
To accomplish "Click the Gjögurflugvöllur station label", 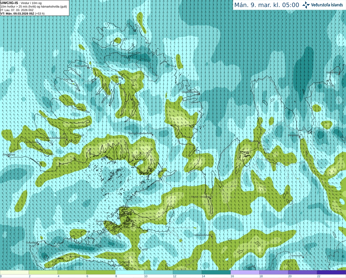I will (190, 92).
